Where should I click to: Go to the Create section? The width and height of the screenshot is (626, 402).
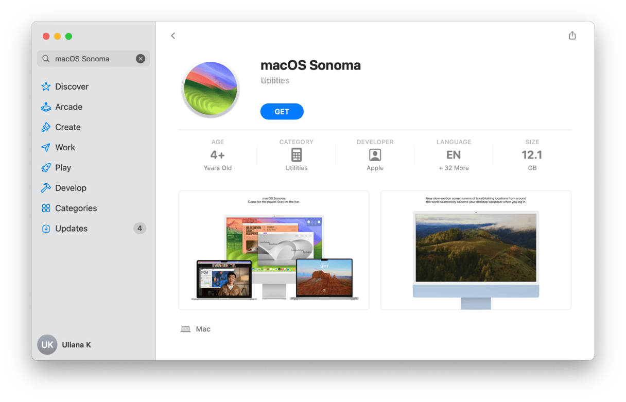(67, 127)
